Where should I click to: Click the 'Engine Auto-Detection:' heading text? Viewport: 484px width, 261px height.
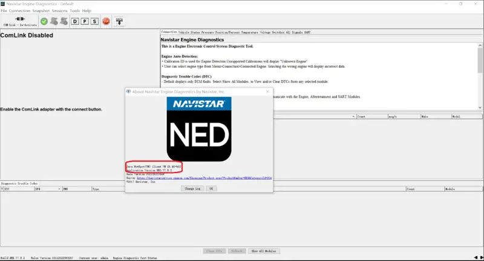tap(180, 56)
